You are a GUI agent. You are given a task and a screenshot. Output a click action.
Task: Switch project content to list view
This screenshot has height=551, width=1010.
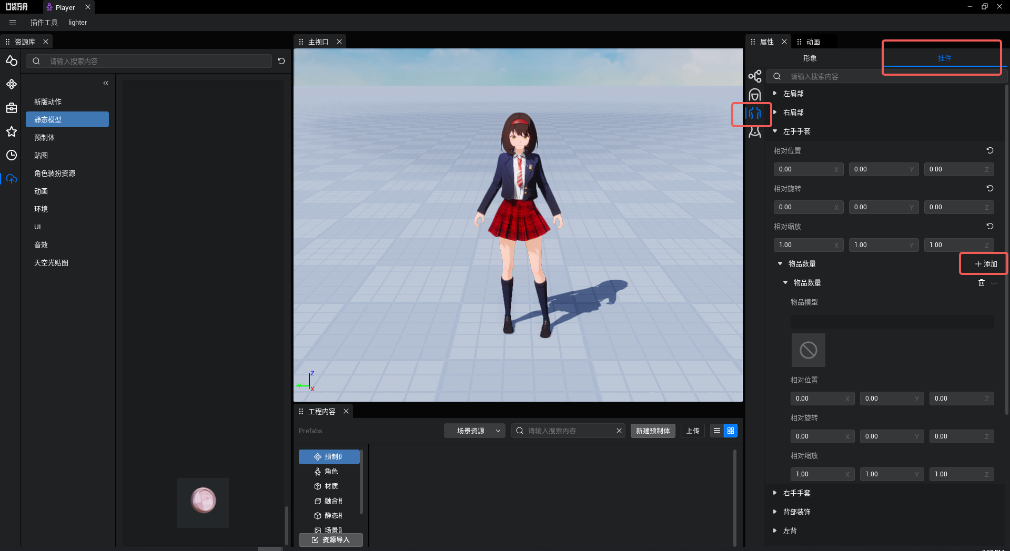point(717,431)
